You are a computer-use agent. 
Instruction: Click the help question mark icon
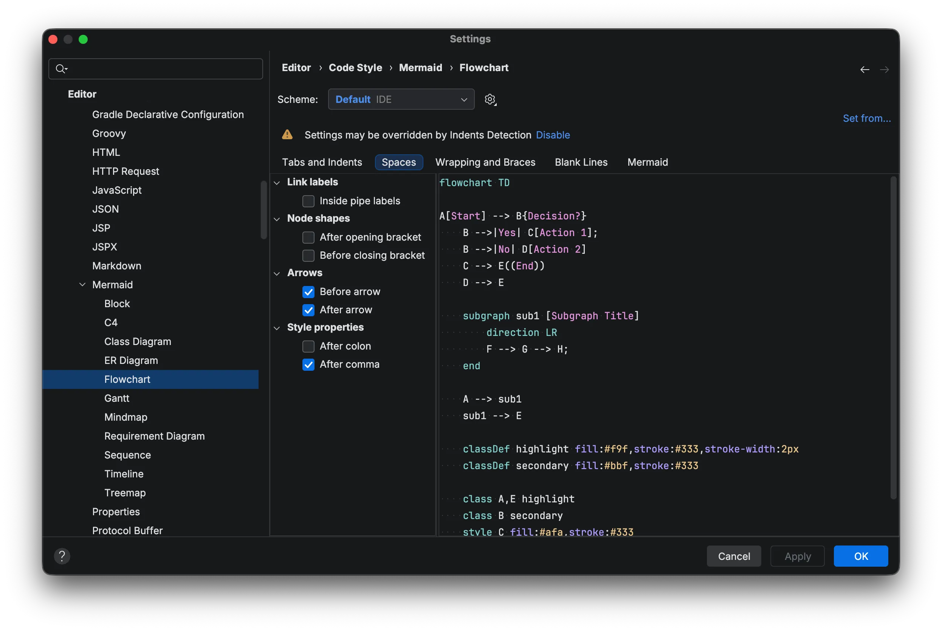tap(62, 556)
